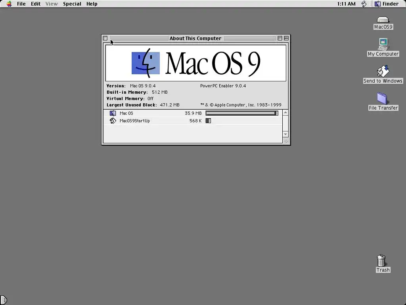Click the Mac OS row icon
This screenshot has height=305, width=406.
[113, 113]
